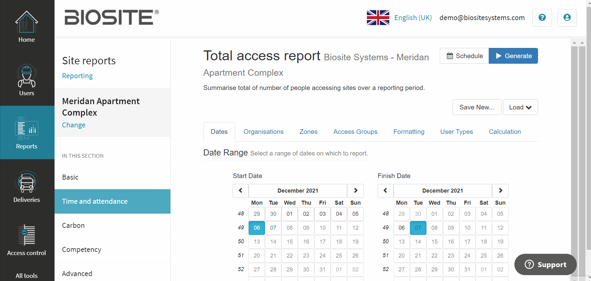Click demo@biositesystems.com account email
The image size is (591, 281).
pyautogui.click(x=482, y=18)
